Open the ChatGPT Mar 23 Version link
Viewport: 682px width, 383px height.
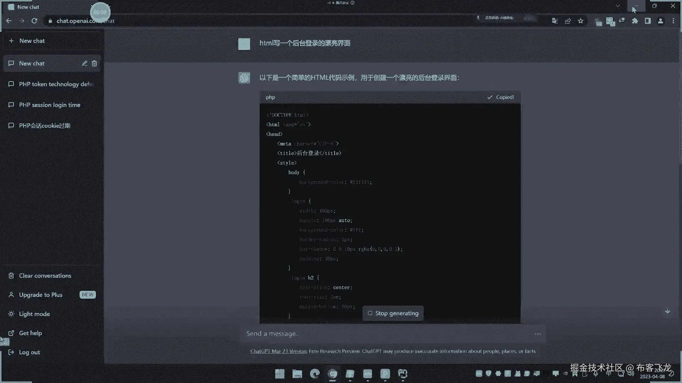[x=278, y=351]
